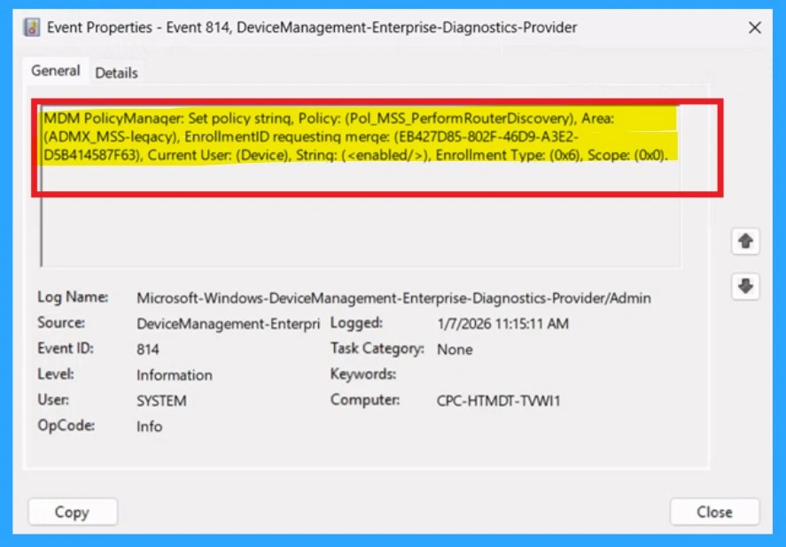The width and height of the screenshot is (786, 547).
Task: Dismiss the dialog with the X button
Action: 755,27
